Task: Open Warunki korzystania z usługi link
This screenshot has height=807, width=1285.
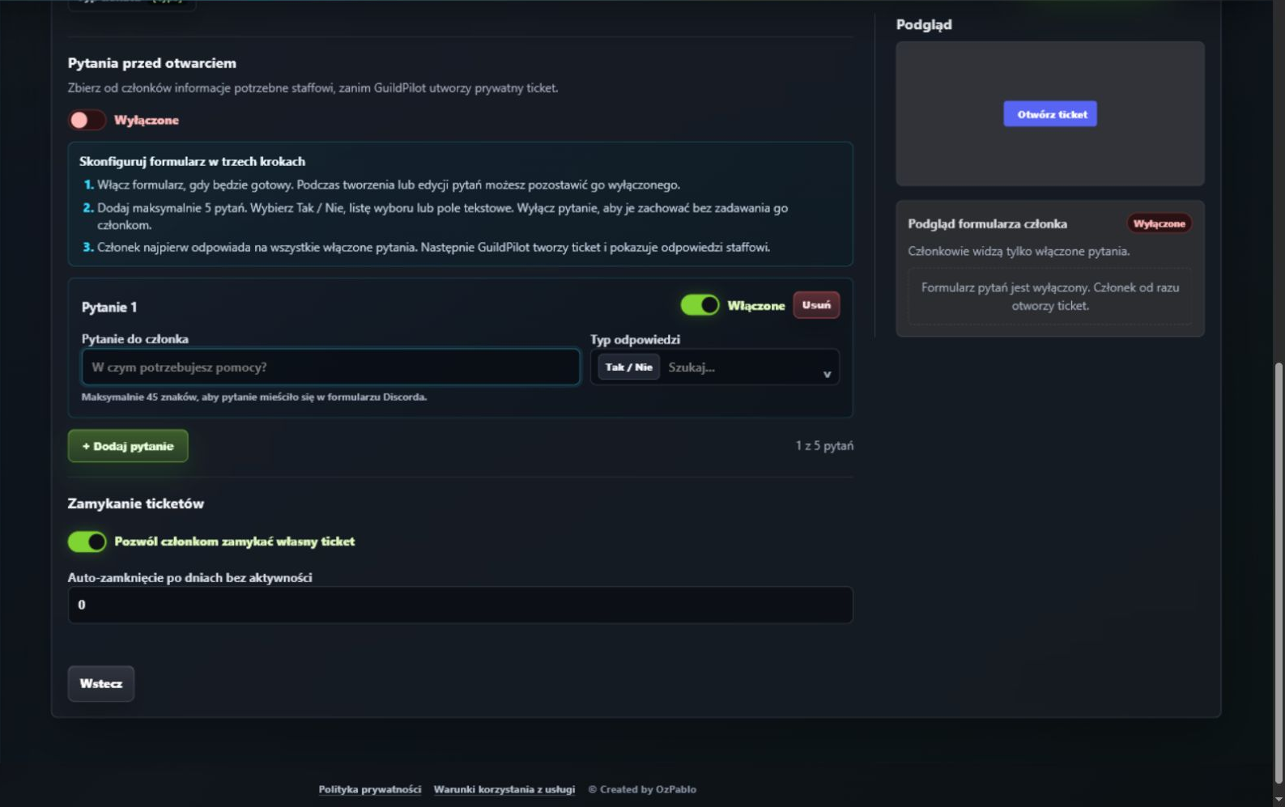Action: [x=504, y=789]
